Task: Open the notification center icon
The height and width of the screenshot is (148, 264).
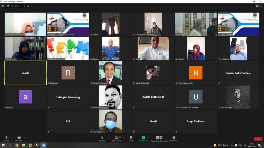Action: tap(260, 145)
